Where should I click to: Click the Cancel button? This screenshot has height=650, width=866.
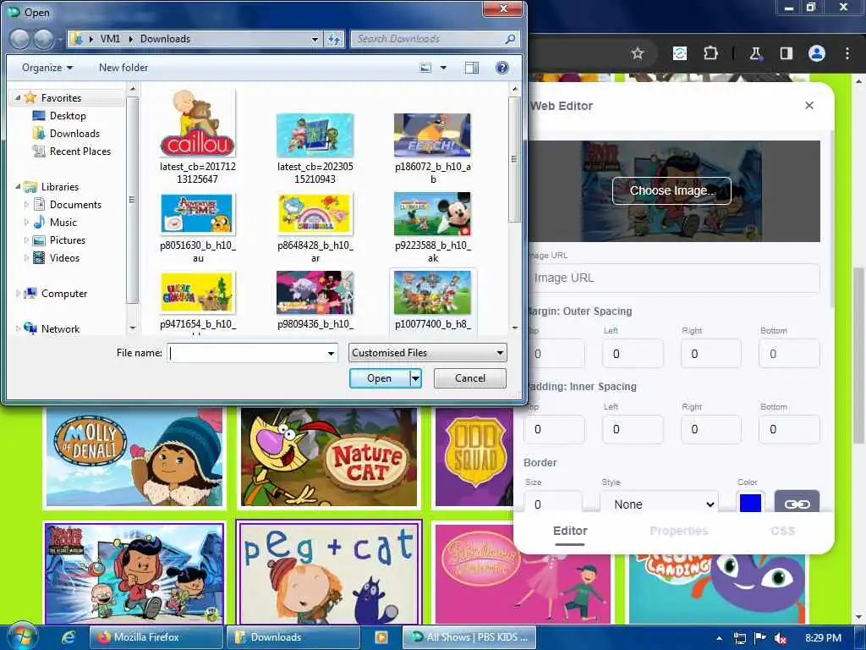[470, 378]
